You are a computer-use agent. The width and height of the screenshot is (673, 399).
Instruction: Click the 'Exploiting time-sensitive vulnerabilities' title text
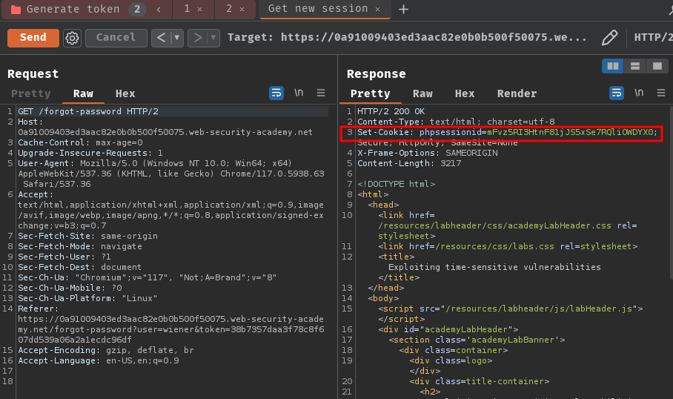coord(494,267)
